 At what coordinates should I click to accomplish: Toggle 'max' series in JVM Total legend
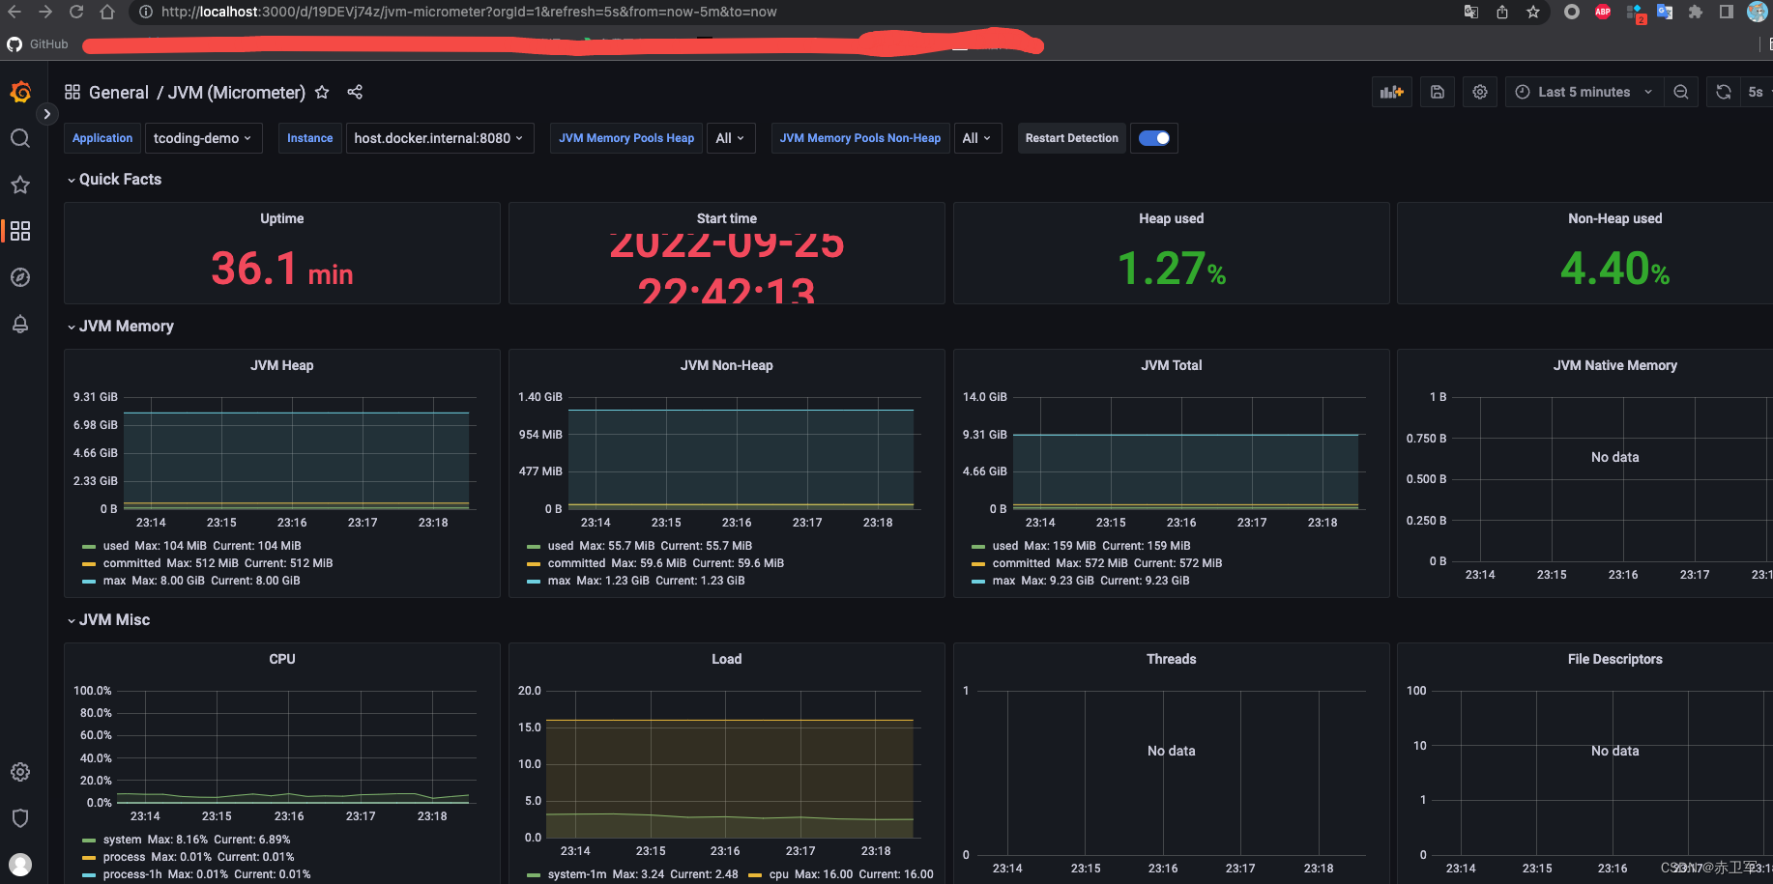(1003, 581)
